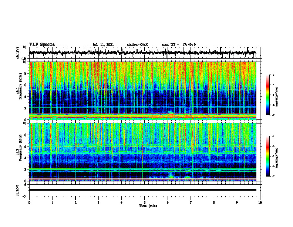293x227 pixels.
Task: Click the "0" tick on the time axis
Action: click(x=29, y=203)
